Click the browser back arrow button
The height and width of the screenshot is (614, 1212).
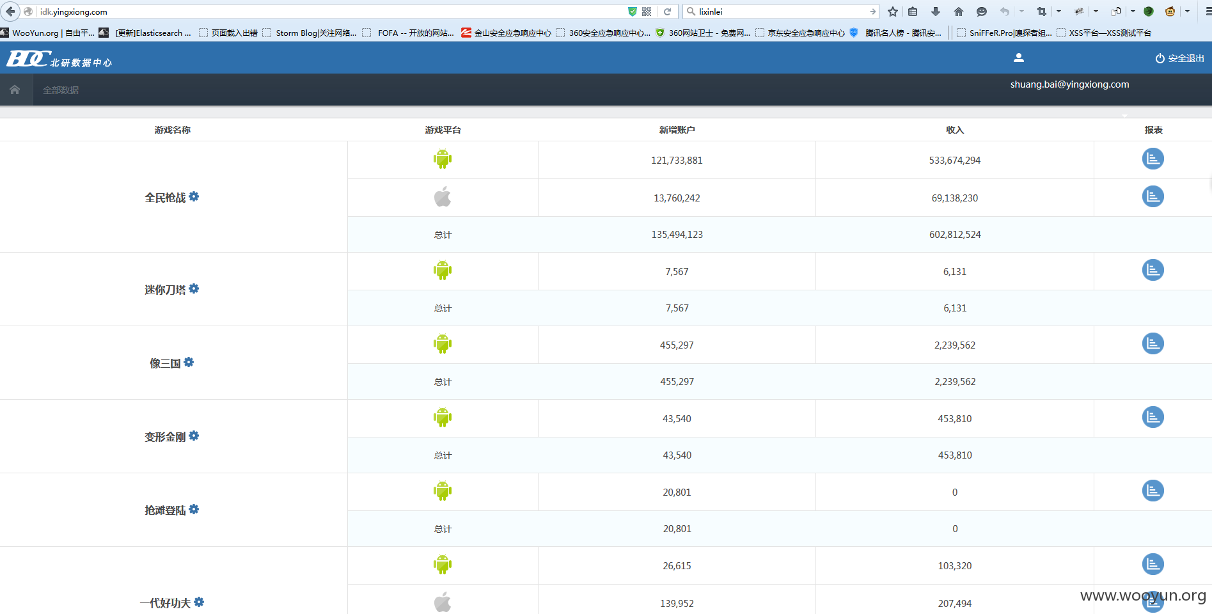click(10, 12)
